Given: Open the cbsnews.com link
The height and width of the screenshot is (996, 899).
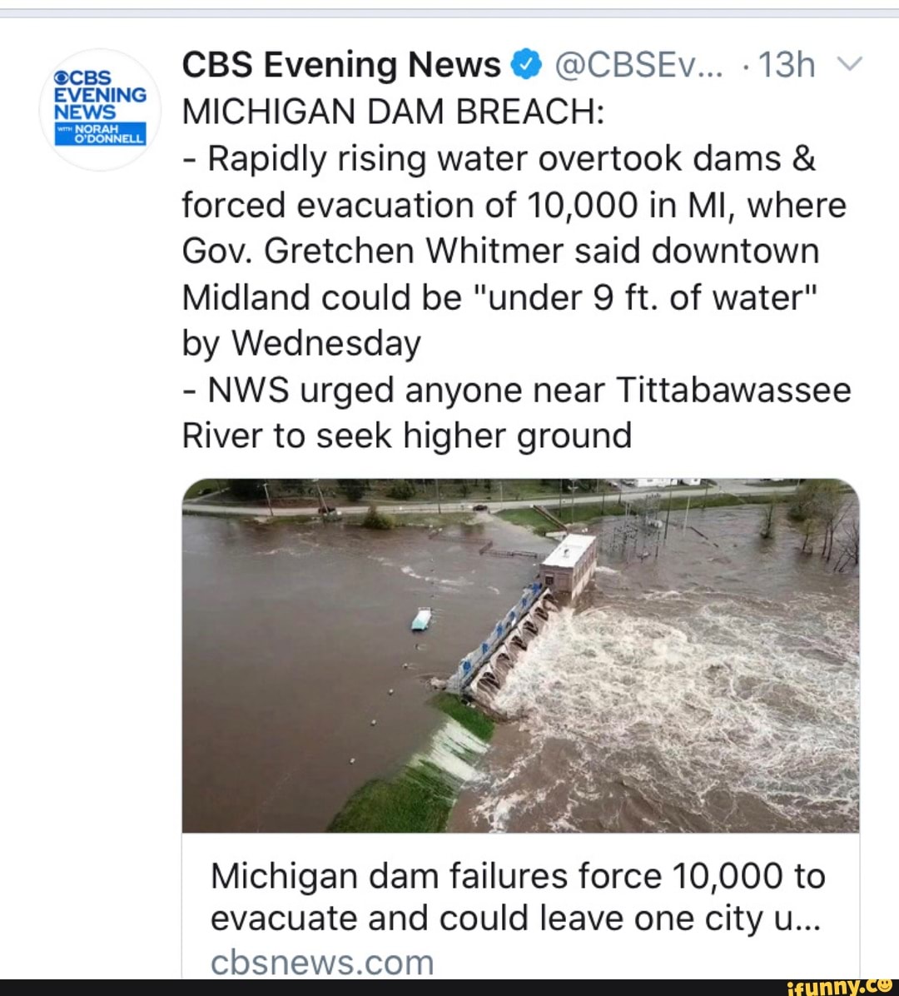Looking at the screenshot, I should (322, 960).
